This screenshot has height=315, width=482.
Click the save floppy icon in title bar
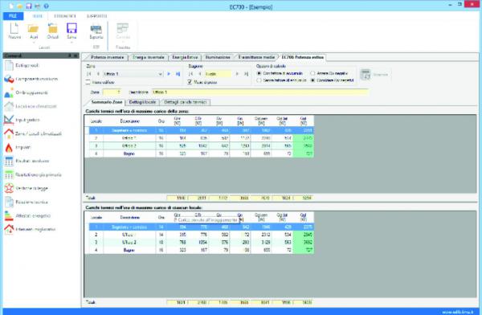coord(29,6)
